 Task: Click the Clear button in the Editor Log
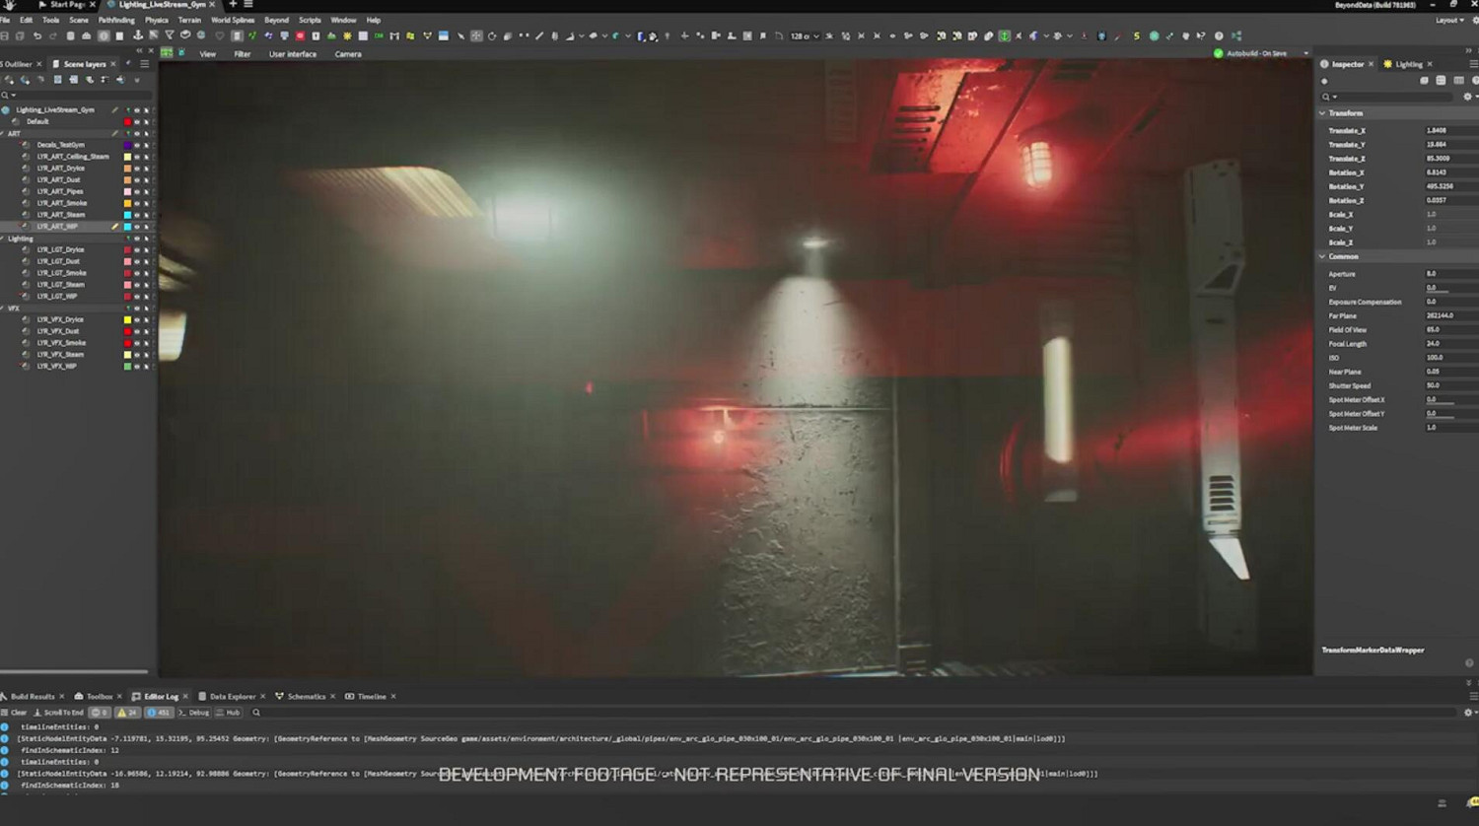coord(15,713)
